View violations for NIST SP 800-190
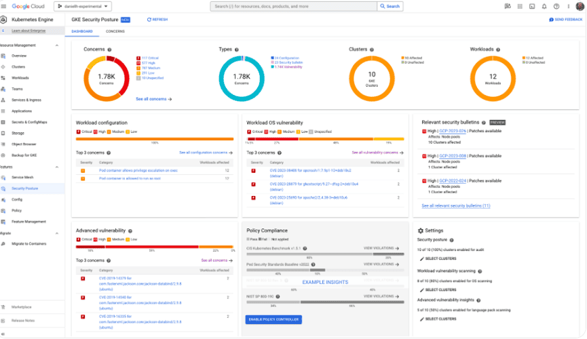The width and height of the screenshot is (587, 339). [x=381, y=296]
